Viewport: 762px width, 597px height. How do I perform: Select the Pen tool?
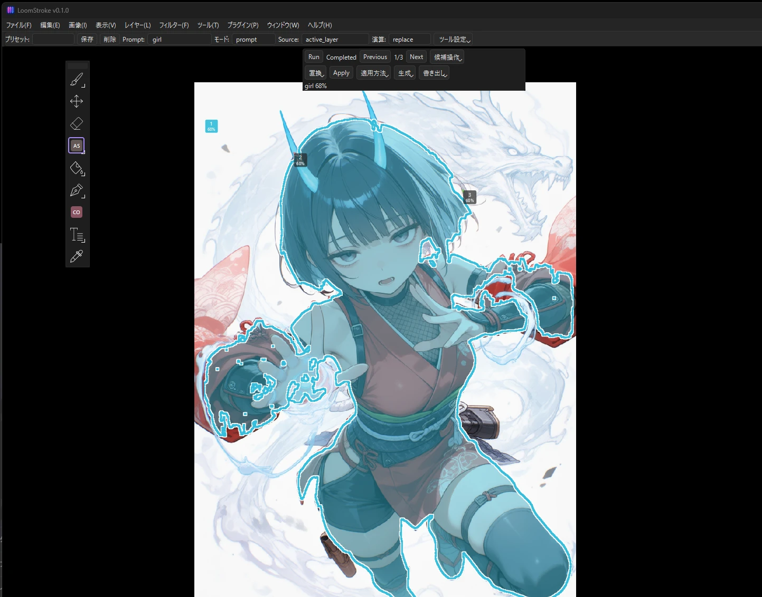tap(77, 190)
